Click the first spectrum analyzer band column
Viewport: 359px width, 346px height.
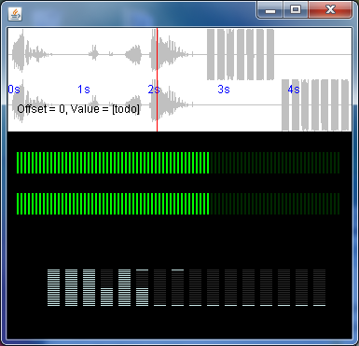coord(53,287)
